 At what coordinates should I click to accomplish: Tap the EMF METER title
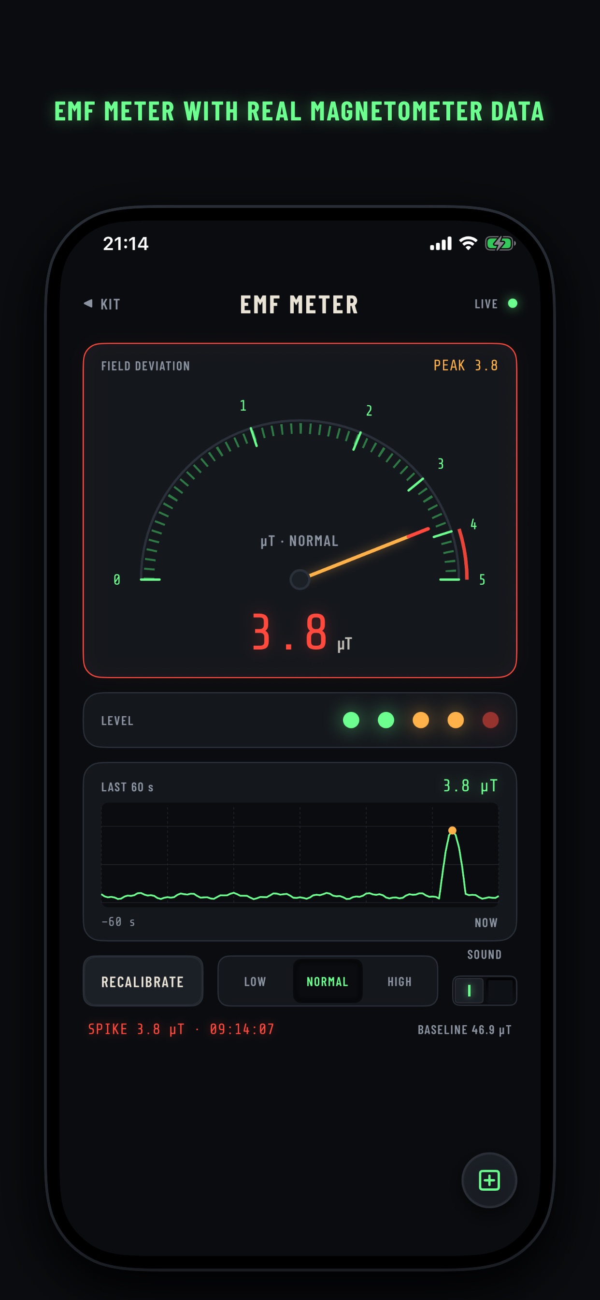[x=300, y=305]
